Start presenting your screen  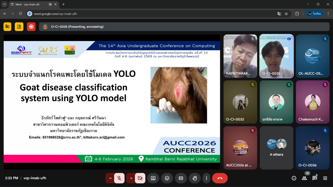[153, 178]
